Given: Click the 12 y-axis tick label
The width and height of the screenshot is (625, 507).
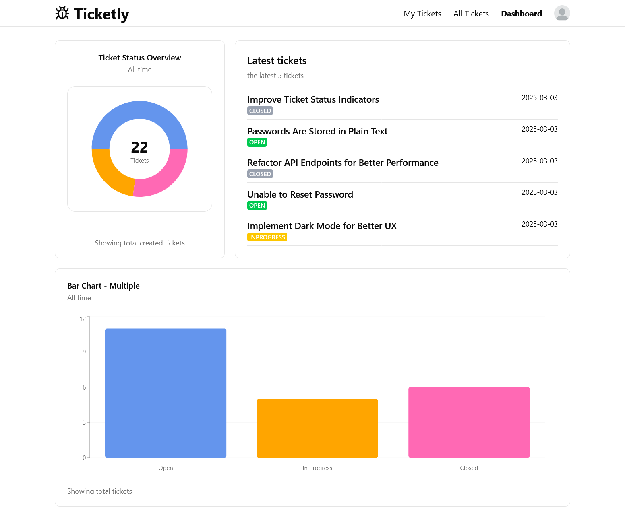Looking at the screenshot, I should point(83,319).
